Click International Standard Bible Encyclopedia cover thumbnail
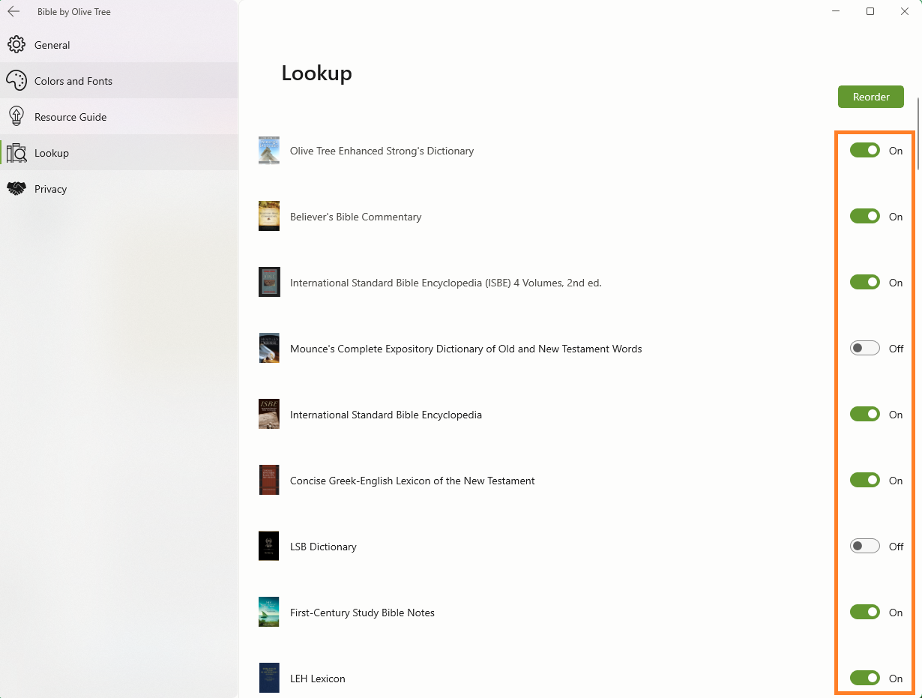 point(269,414)
